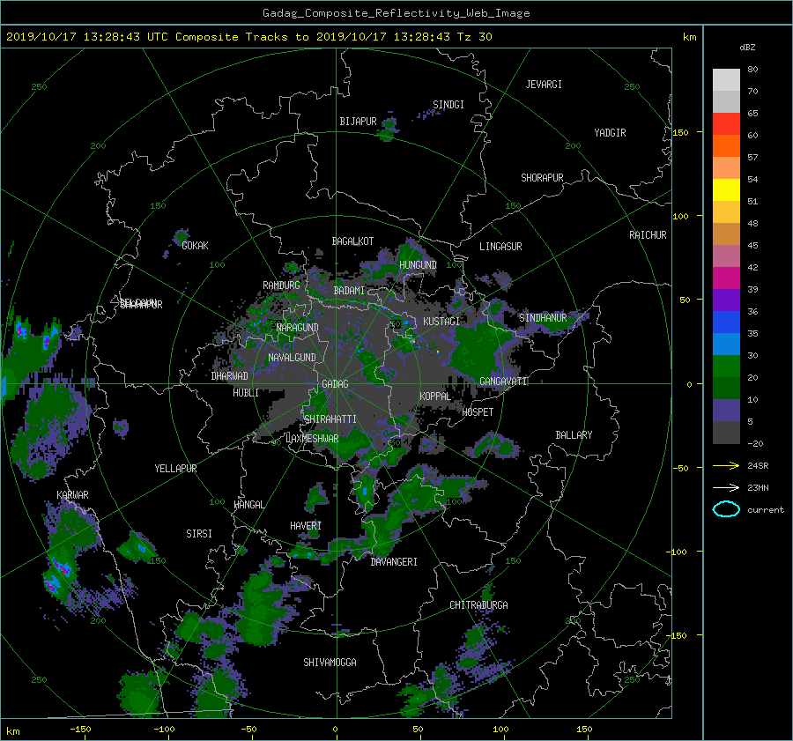The width and height of the screenshot is (793, 741).
Task: Click the 150 value on right km axis
Action: [x=680, y=132]
